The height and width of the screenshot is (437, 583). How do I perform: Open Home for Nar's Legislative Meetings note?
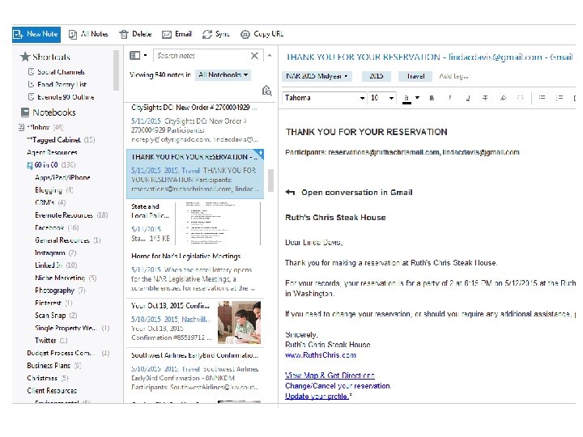coord(194,273)
